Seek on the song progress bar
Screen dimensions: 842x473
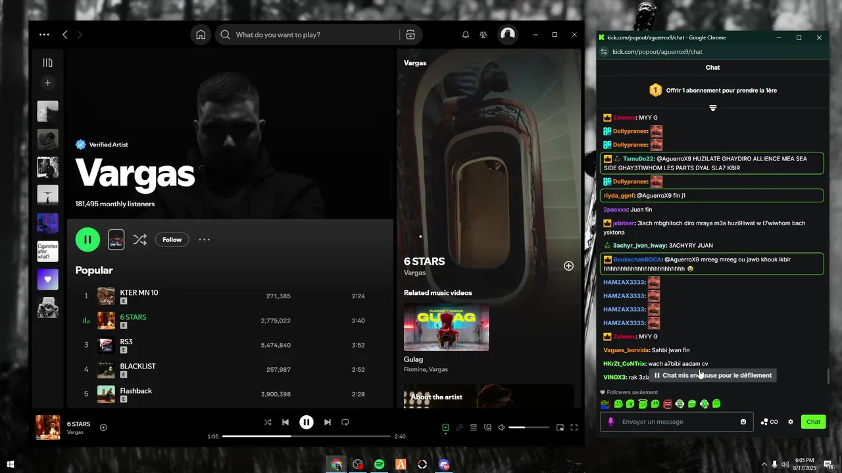[x=307, y=436]
